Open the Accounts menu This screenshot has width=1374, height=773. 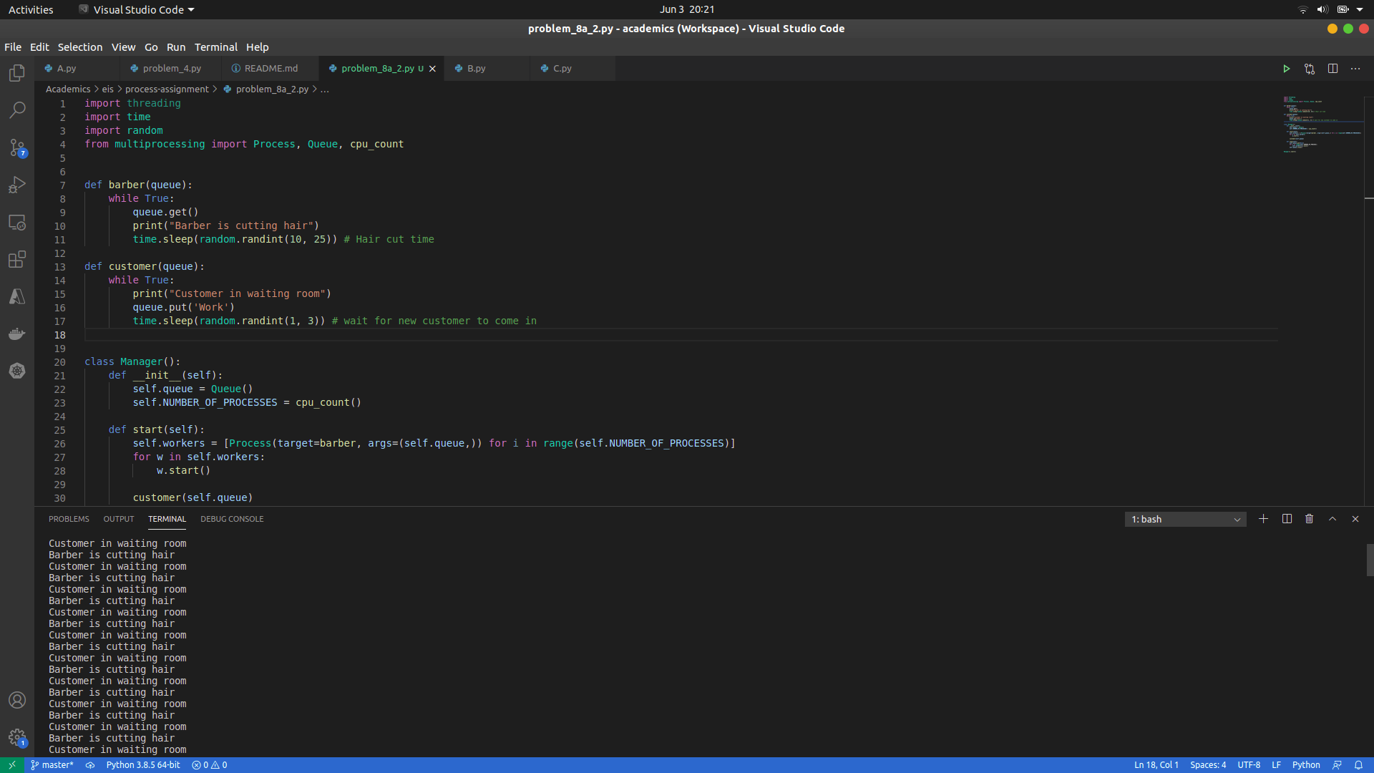click(x=17, y=700)
